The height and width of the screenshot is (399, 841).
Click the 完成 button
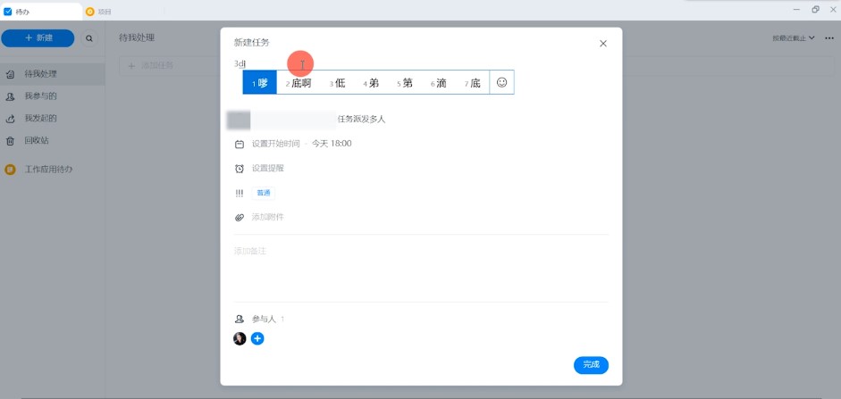tap(591, 365)
